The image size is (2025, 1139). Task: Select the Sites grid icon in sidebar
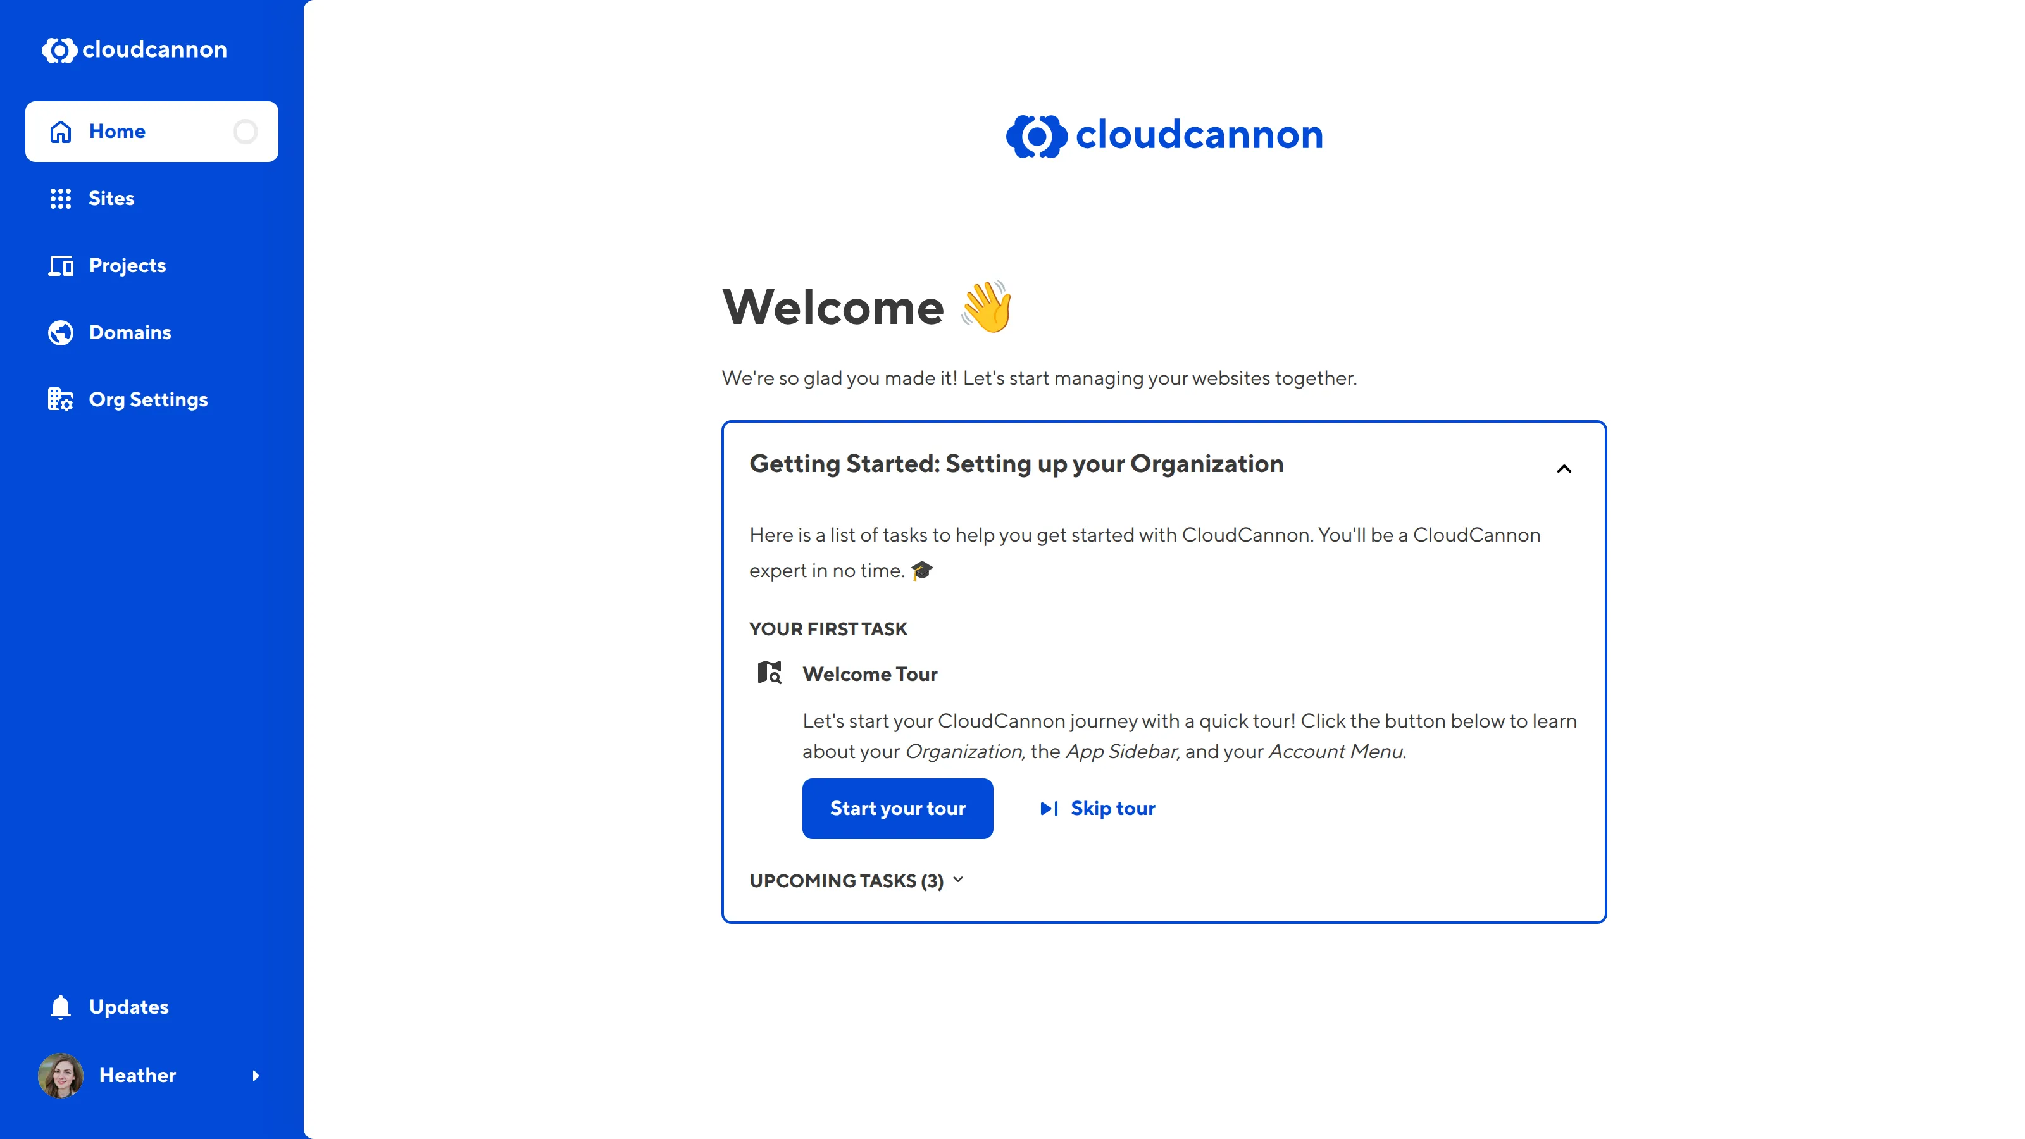coord(59,199)
